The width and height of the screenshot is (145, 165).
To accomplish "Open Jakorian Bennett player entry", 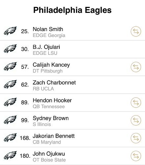I will tap(54, 136).
